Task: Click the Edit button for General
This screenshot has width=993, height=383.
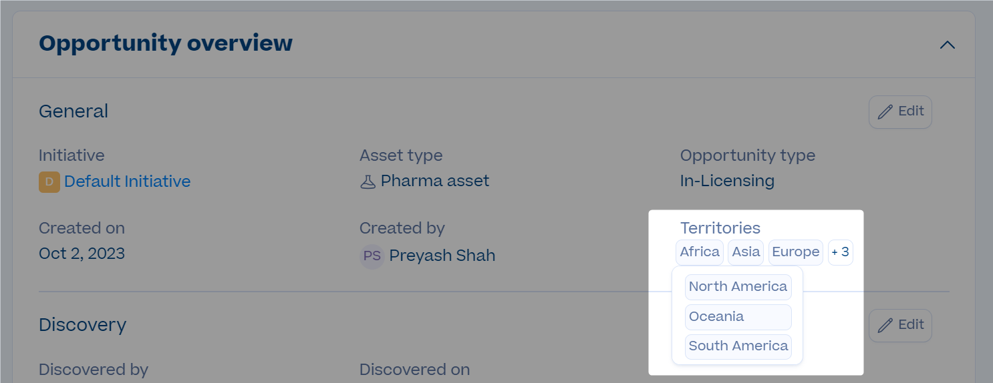Action: click(900, 112)
